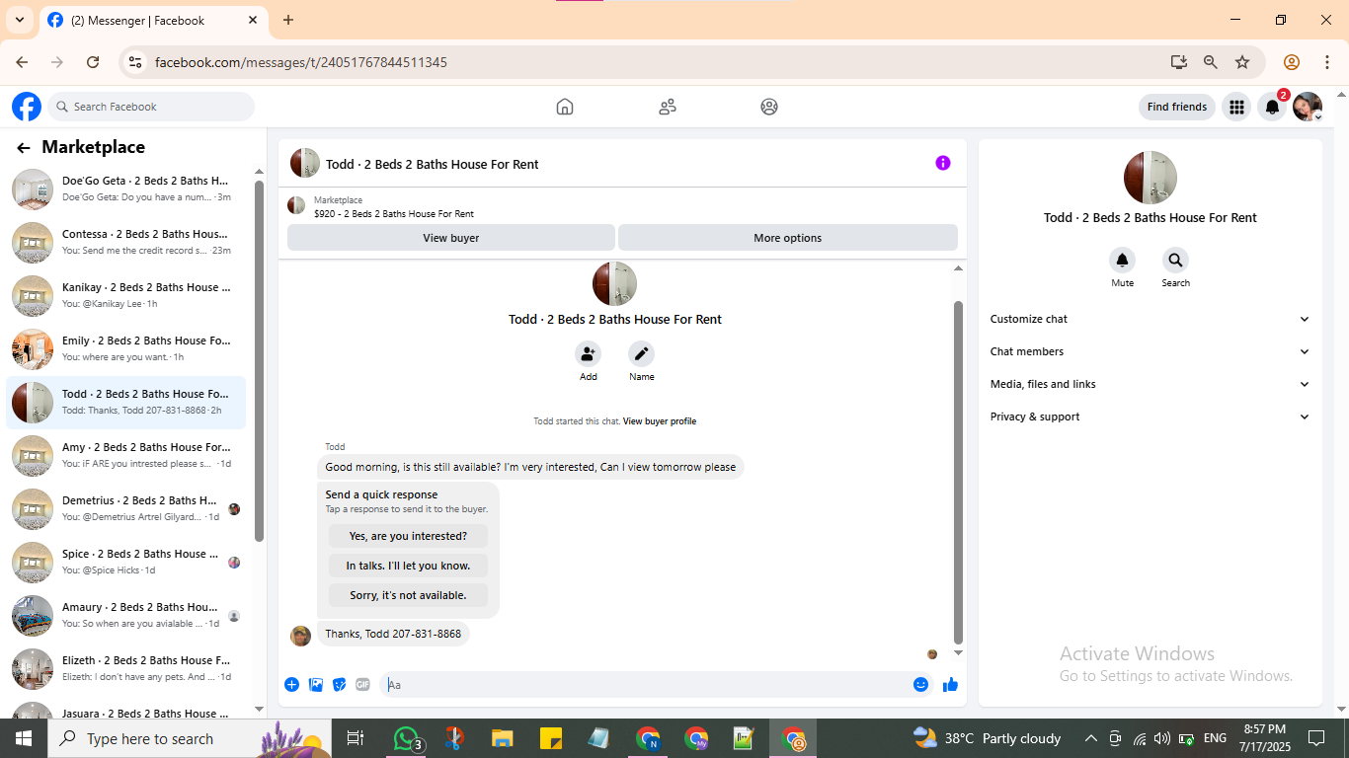Open the Friends icon in top navigation

tap(668, 107)
